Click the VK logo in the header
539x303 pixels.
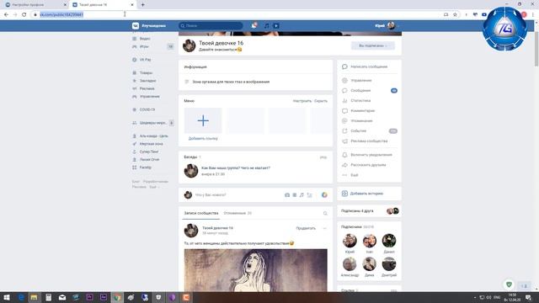pos(136,26)
